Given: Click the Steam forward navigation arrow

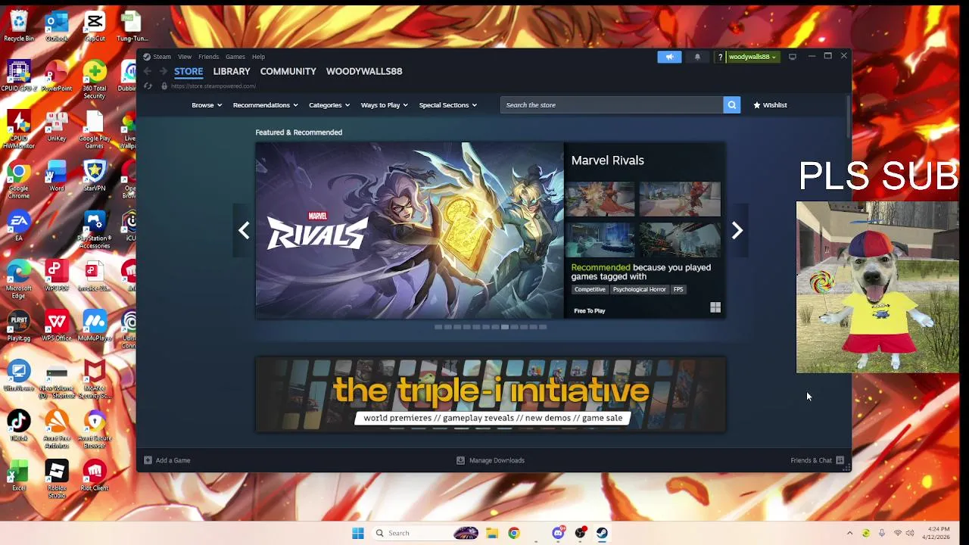Looking at the screenshot, I should click(x=163, y=71).
